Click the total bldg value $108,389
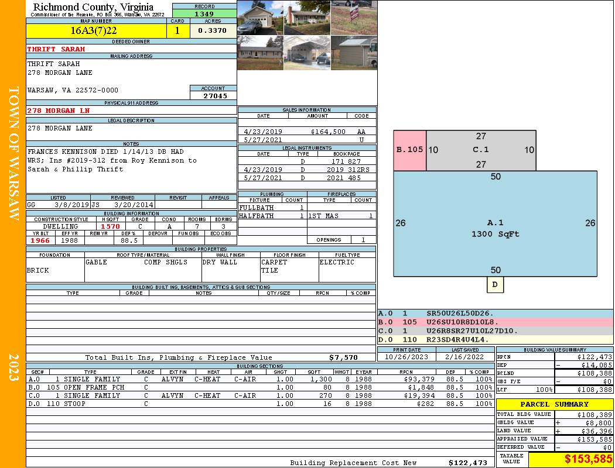This screenshot has height=468, width=615. coord(594,415)
